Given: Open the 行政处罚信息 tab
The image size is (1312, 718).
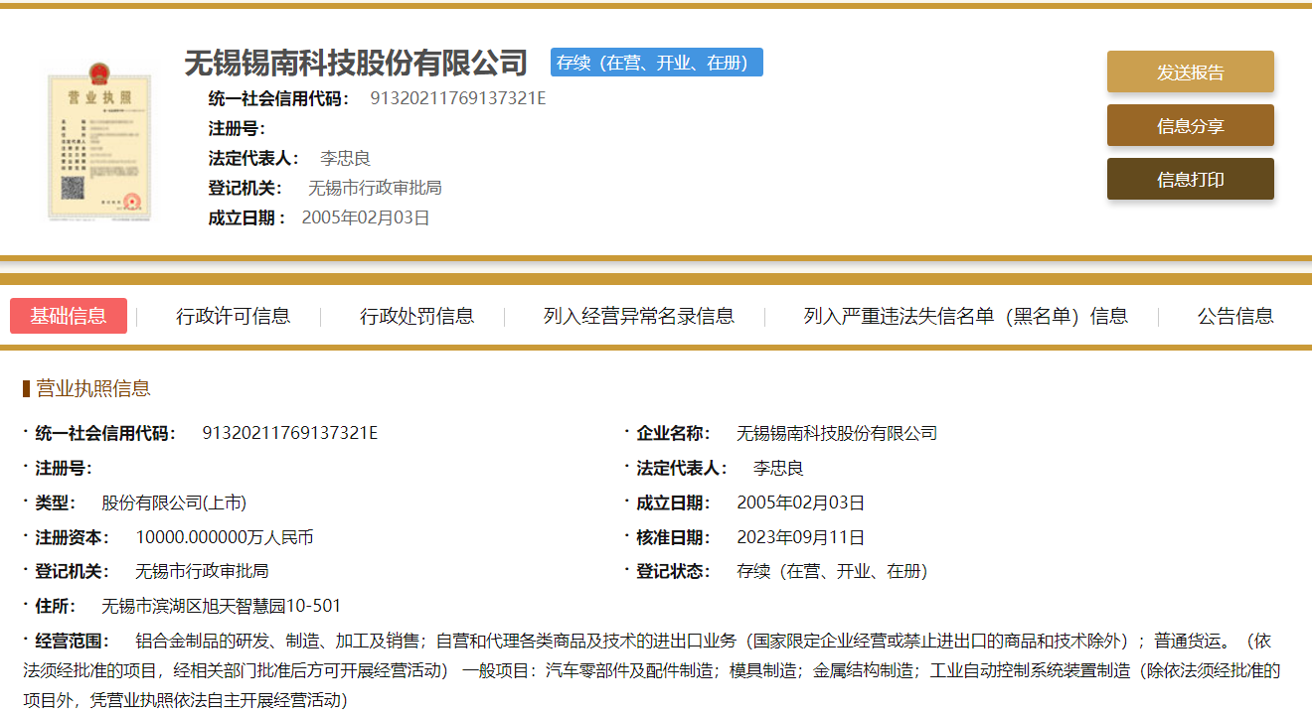Looking at the screenshot, I should tap(417, 316).
